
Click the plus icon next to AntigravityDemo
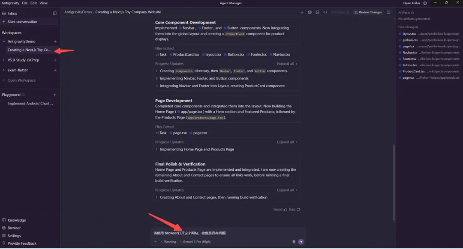[55, 41]
